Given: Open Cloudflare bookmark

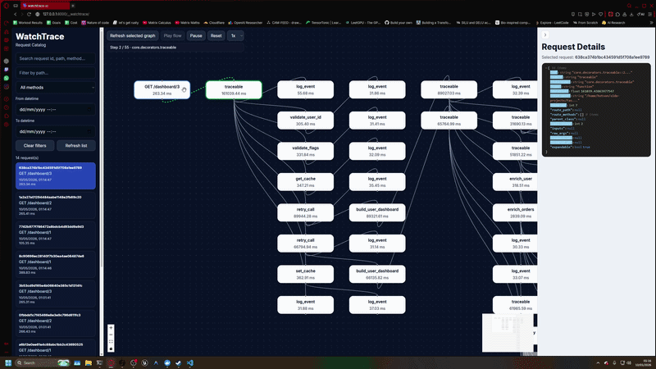Looking at the screenshot, I should coord(214,23).
